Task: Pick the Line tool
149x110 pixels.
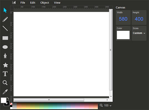Action: click(x=5, y=28)
